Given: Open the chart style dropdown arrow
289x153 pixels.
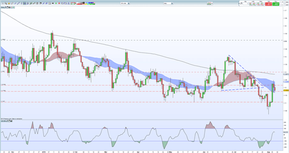Looking at the screenshot, I should 212,3.
